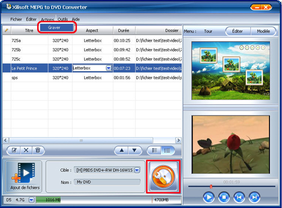The width and height of the screenshot is (282, 208).
Task: Select the 725c file row
Action: (x=92, y=59)
